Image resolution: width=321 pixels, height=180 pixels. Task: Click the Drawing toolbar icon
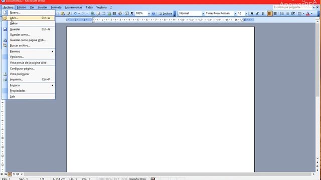[x=120, y=13]
